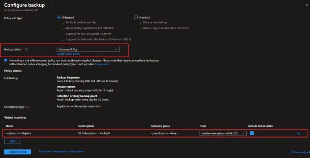This screenshot has height=158, width=310.
Task: Click Include future disks column header
Action: tap(261, 126)
